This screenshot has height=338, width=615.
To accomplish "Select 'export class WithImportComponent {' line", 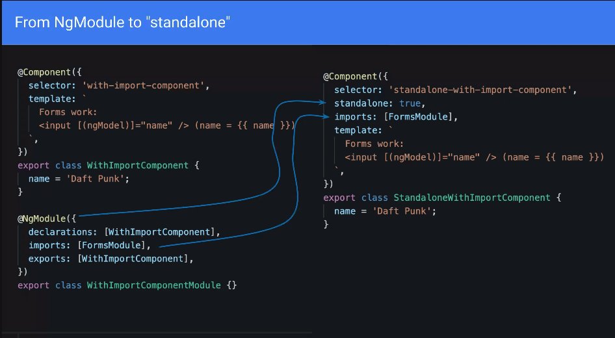I will [x=109, y=166].
